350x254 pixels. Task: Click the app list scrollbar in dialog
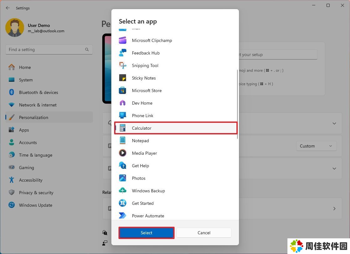(237, 104)
